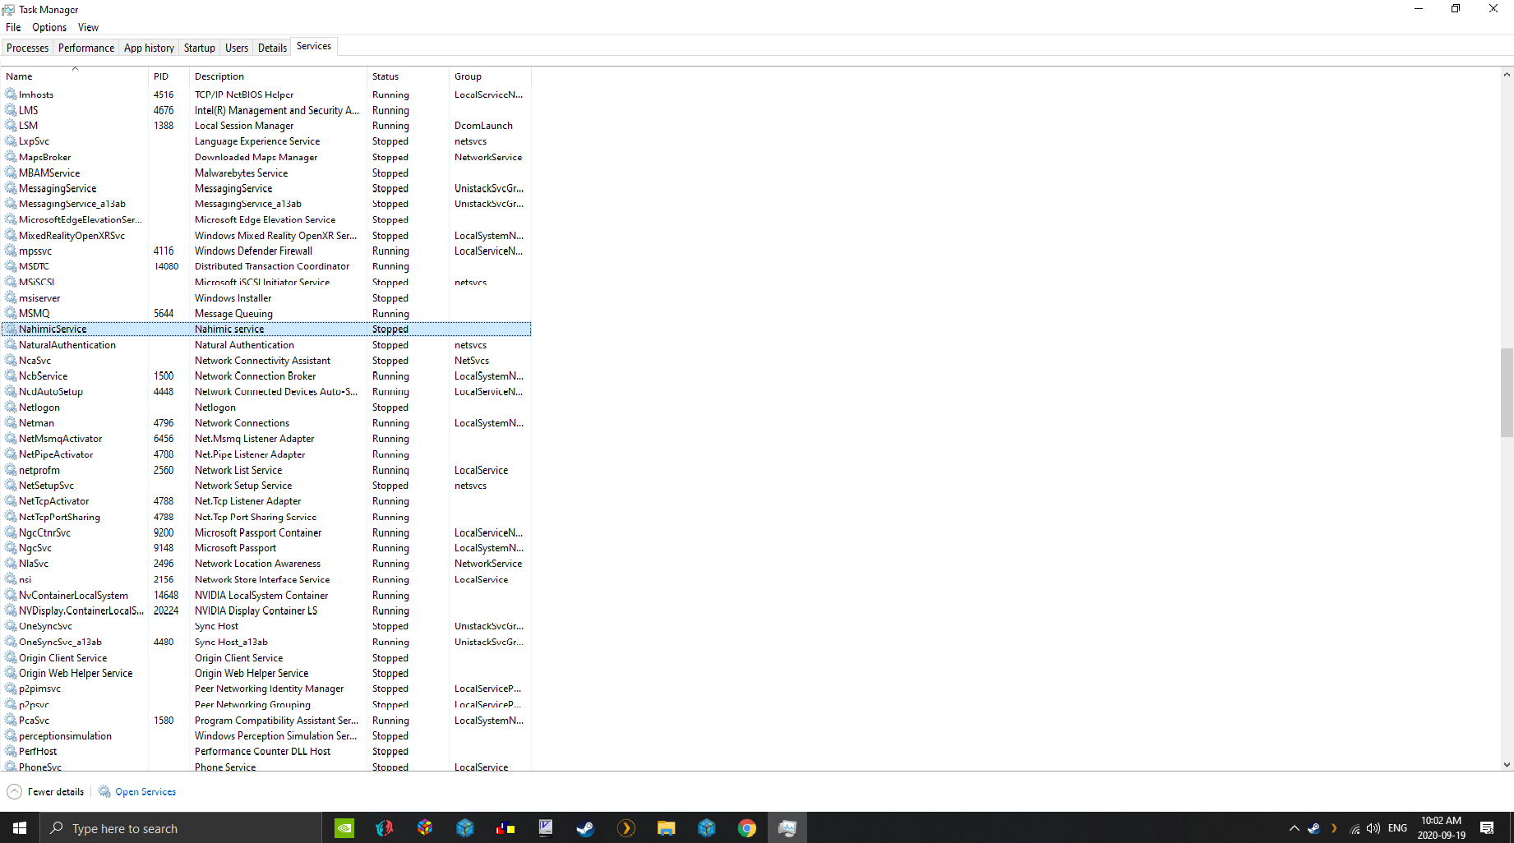1514x843 pixels.
Task: Open Google Chrome from taskbar
Action: [x=746, y=828]
